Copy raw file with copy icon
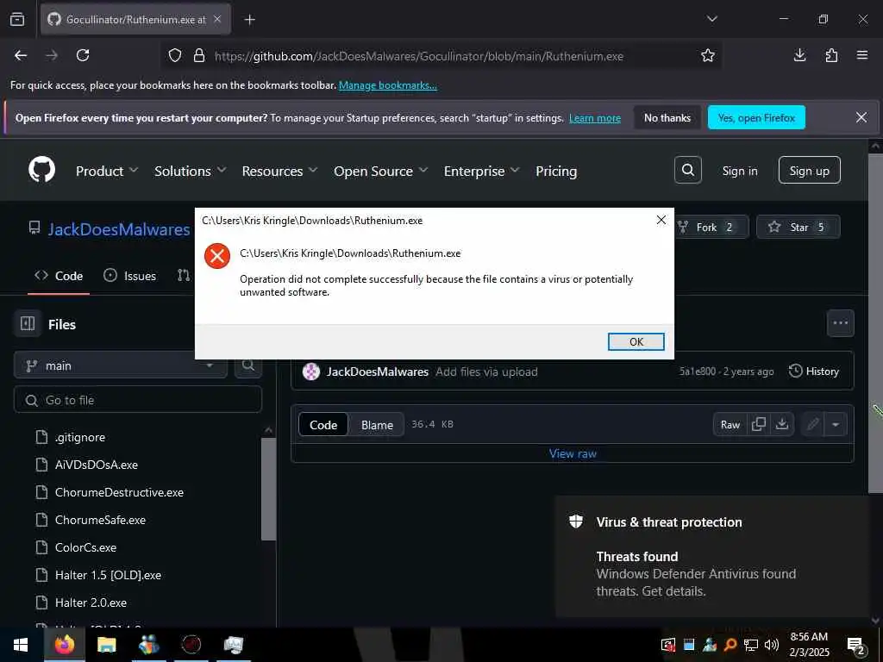Screen dimensions: 883x662 [759, 424]
